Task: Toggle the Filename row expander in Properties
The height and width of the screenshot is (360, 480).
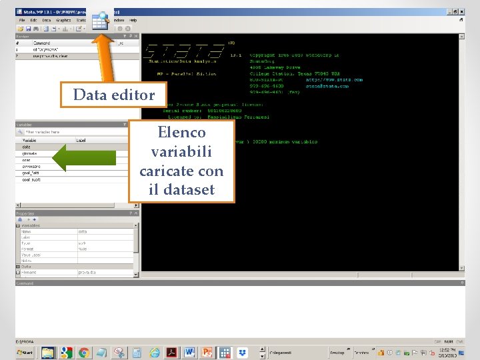Action: (x=18, y=272)
